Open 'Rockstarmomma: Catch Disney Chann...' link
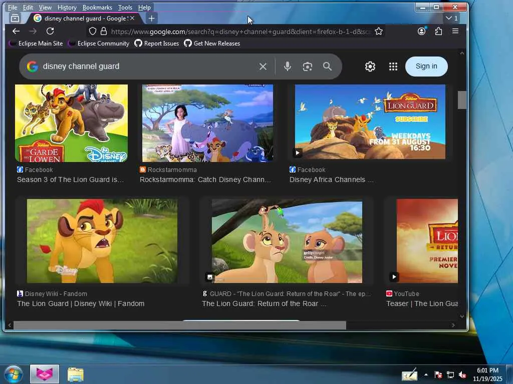 point(205,179)
